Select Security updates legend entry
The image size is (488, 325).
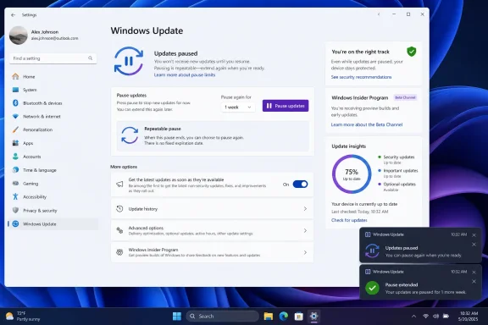click(396, 160)
